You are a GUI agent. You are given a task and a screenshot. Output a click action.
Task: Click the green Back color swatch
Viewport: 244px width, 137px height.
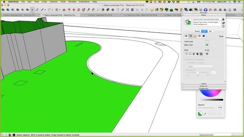(x=207, y=45)
